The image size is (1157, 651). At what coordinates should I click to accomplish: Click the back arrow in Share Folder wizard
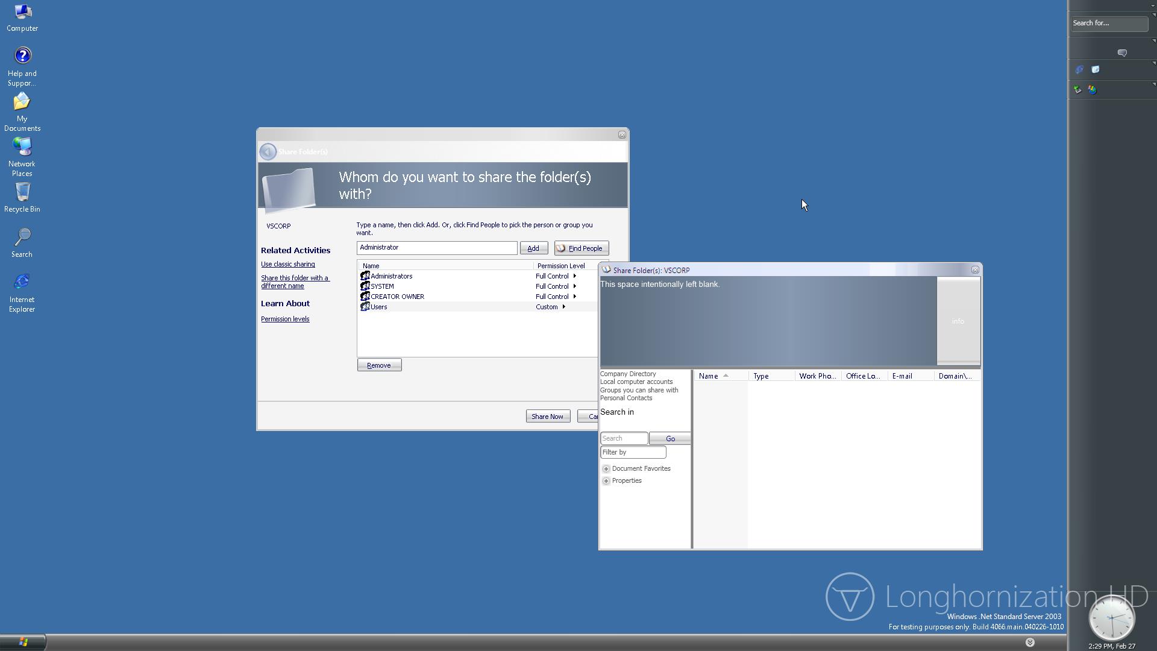click(268, 152)
